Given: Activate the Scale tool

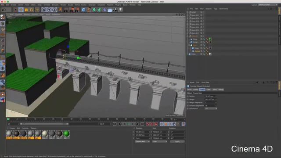Looking at the screenshot, I should click(26, 10).
